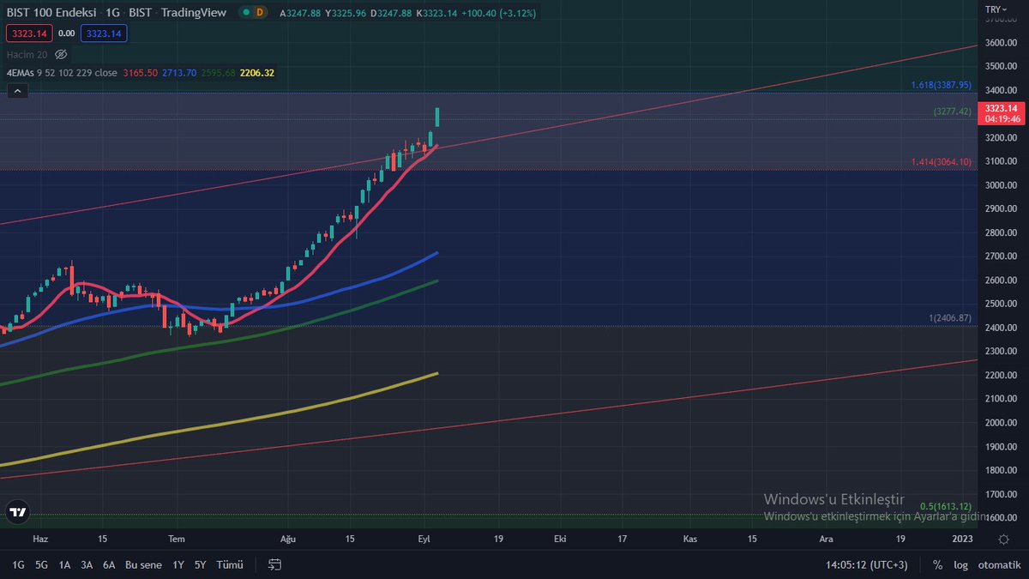Click the yellow EMA value 2206.32
1029x579 pixels.
pos(257,73)
